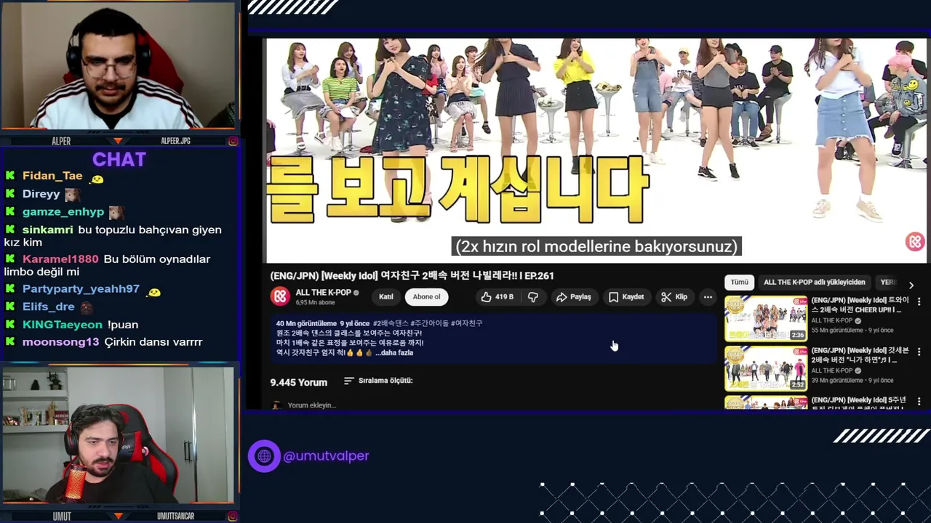Share the video via Paylaş
The image size is (931, 523).
tap(574, 297)
